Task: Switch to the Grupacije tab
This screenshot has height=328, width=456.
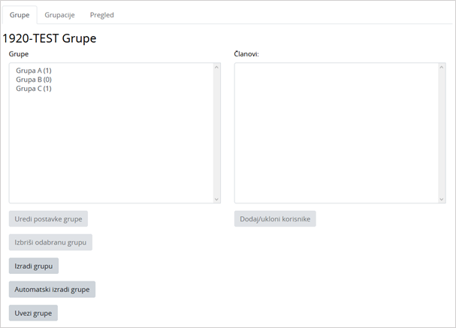Action: [x=59, y=15]
